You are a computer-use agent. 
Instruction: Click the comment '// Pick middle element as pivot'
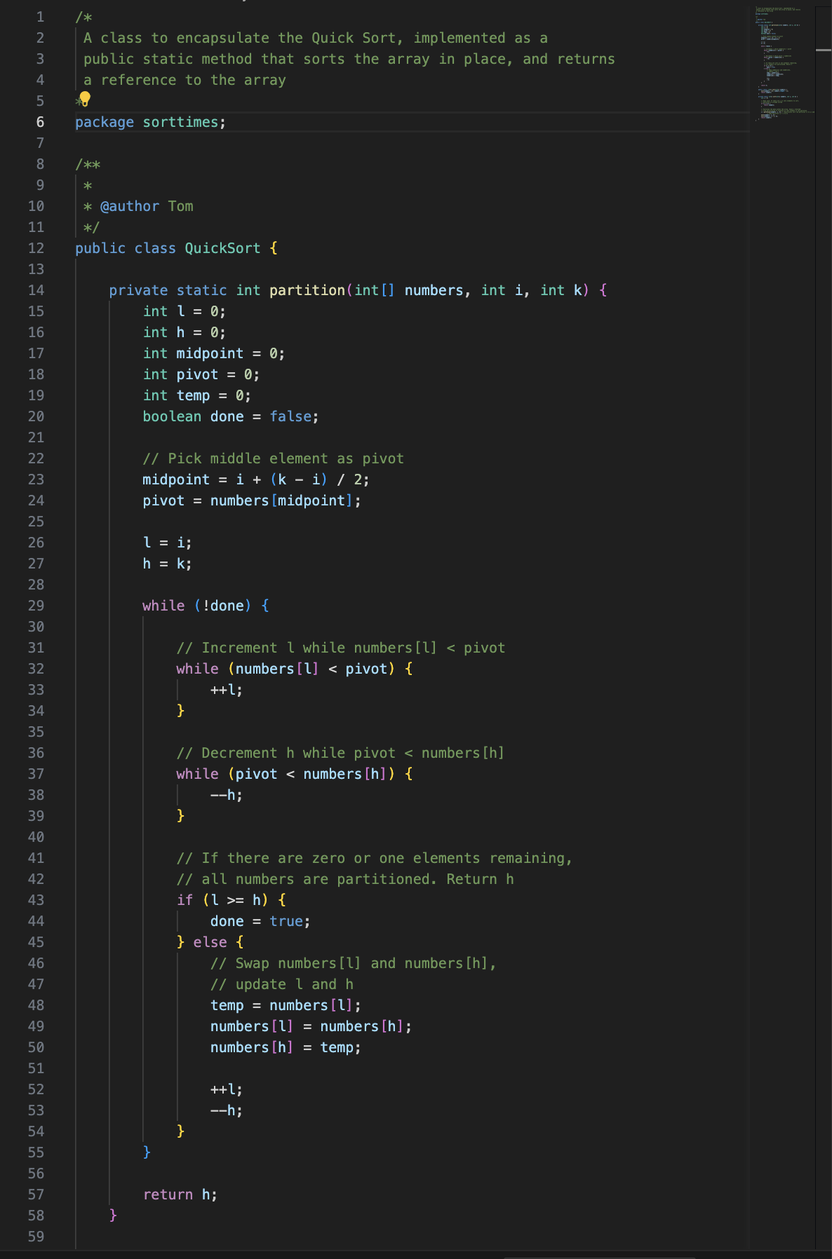[274, 458]
